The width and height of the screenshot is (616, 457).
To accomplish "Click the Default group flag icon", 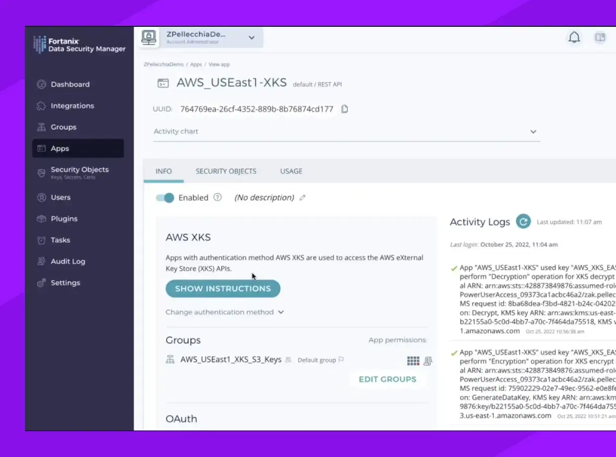I will pos(341,360).
